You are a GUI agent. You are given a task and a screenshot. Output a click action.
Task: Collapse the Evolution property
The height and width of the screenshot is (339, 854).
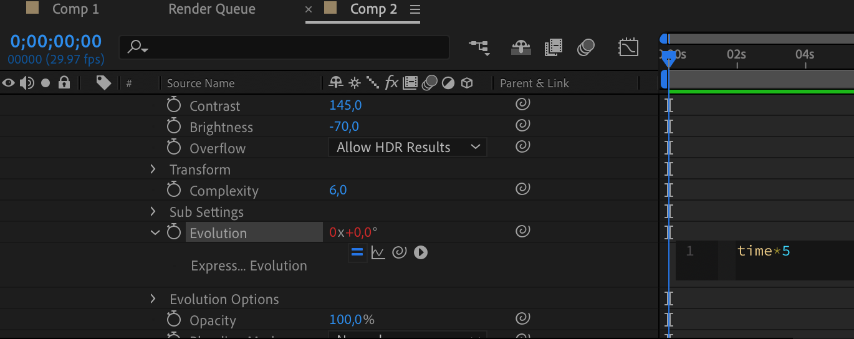(155, 232)
